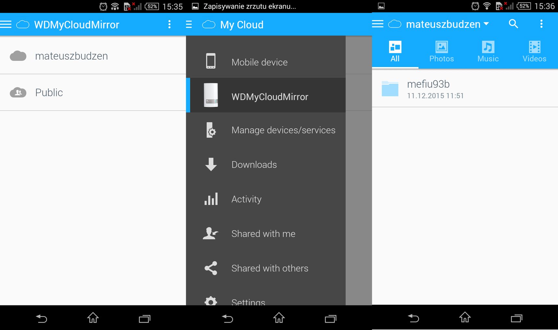Viewport: 558px width, 330px height.
Task: Tap mefiu93b date 11.12.2015 11:51
Action: [435, 96]
